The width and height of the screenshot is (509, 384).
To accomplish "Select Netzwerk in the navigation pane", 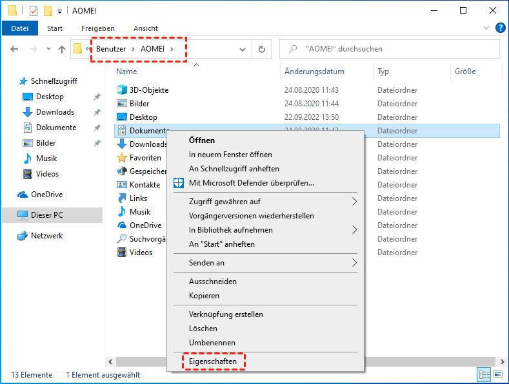I will (40, 236).
